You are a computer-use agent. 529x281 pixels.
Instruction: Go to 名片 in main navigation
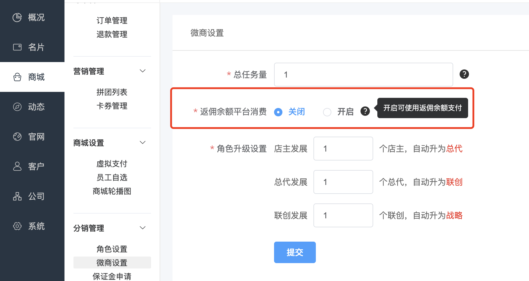click(x=32, y=47)
